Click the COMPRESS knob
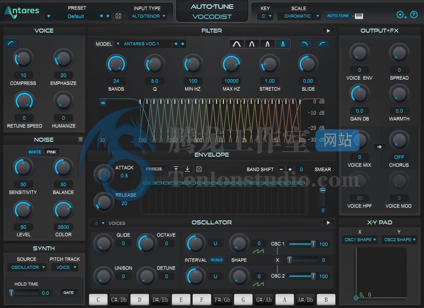424x308 pixels. tap(23, 59)
